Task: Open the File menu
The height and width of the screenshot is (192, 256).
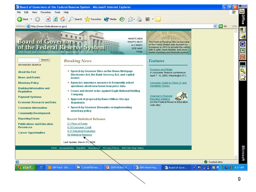Action: (x=19, y=12)
